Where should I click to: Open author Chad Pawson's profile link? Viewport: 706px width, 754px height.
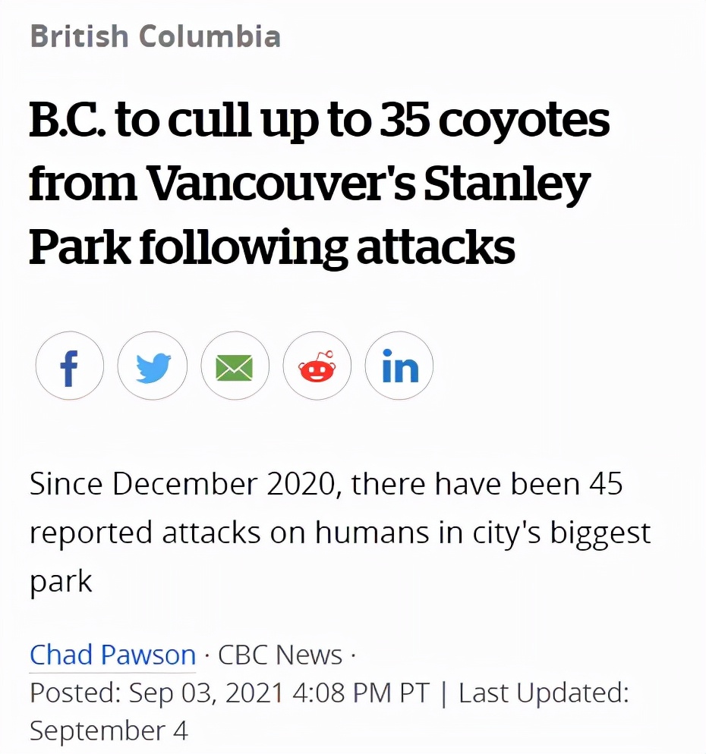[x=112, y=655]
